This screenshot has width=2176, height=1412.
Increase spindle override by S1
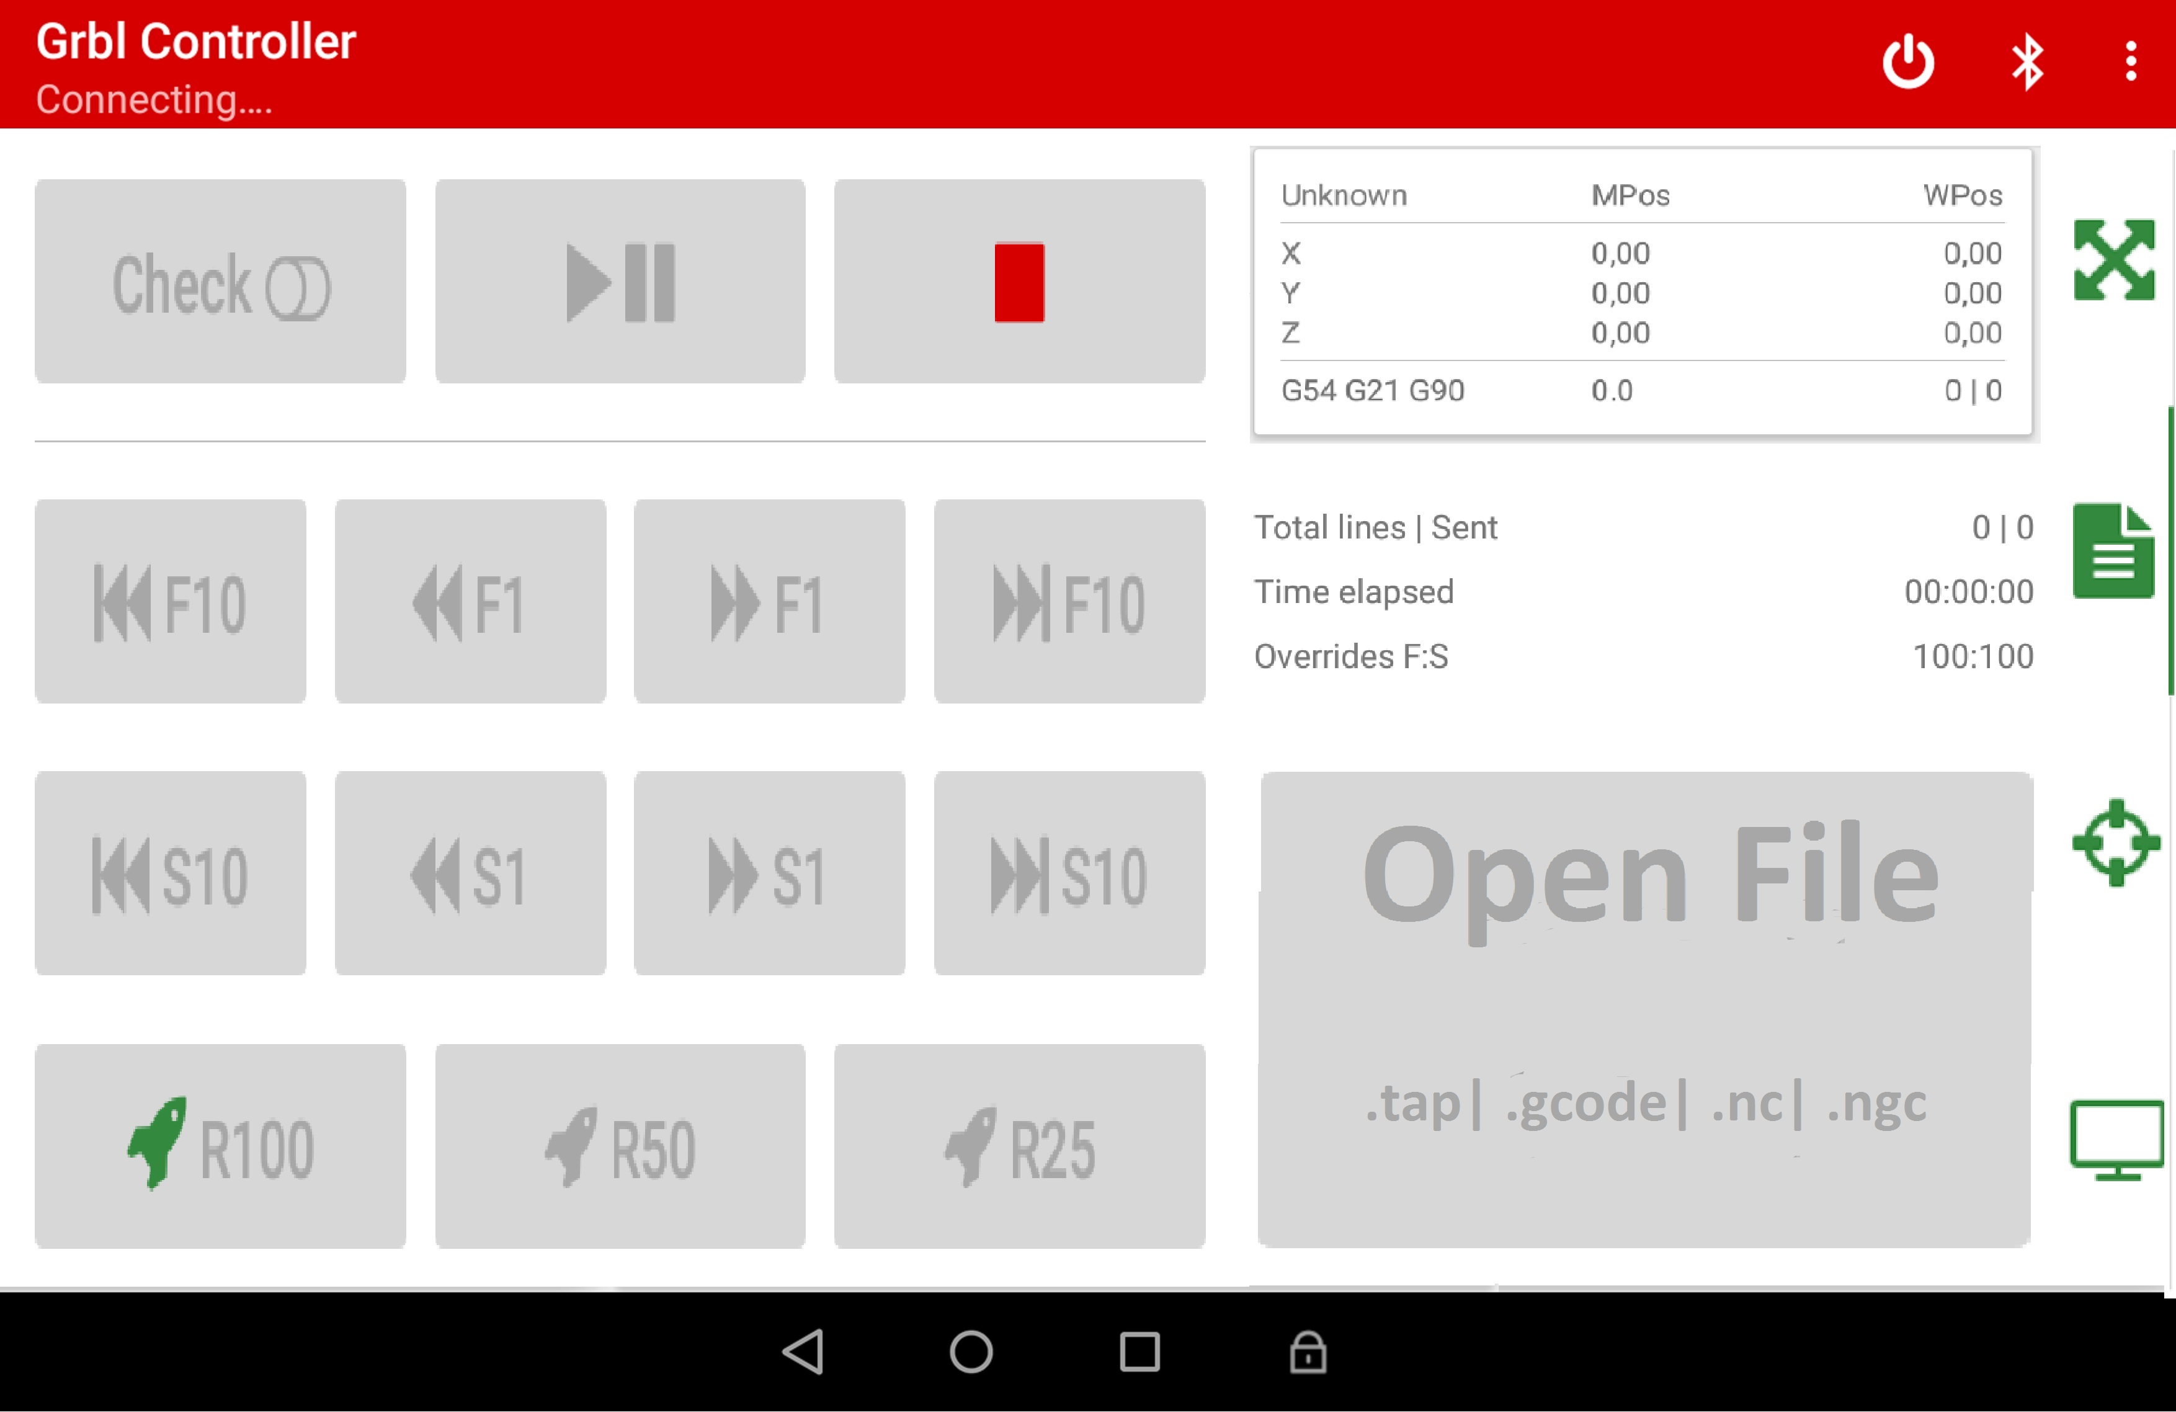pos(770,874)
